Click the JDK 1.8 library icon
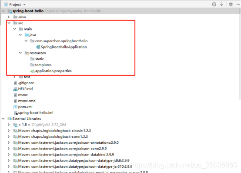Screen dimensions: 241x173 (x=15, y=125)
